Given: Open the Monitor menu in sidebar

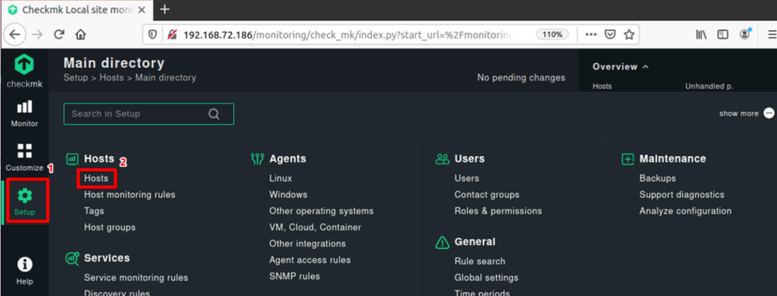Looking at the screenshot, I should point(24,114).
